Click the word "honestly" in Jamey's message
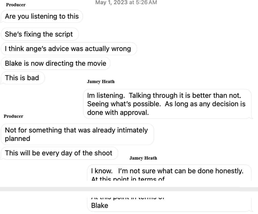The width and height of the screenshot is (258, 214). pos(229,171)
